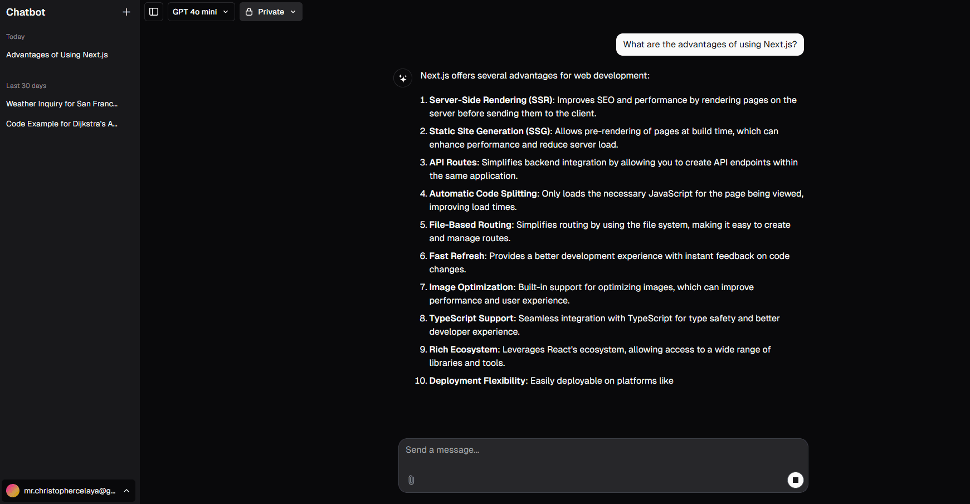Image resolution: width=970 pixels, height=504 pixels.
Task: Click Server-Side Rendering (SSR) text
Action: pos(491,100)
